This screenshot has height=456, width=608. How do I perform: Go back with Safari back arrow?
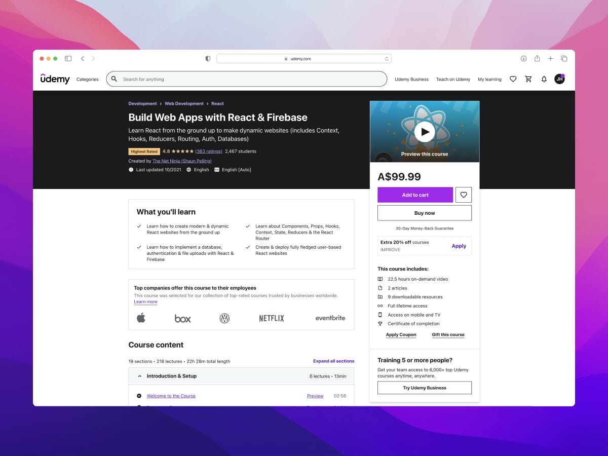pyautogui.click(x=83, y=59)
